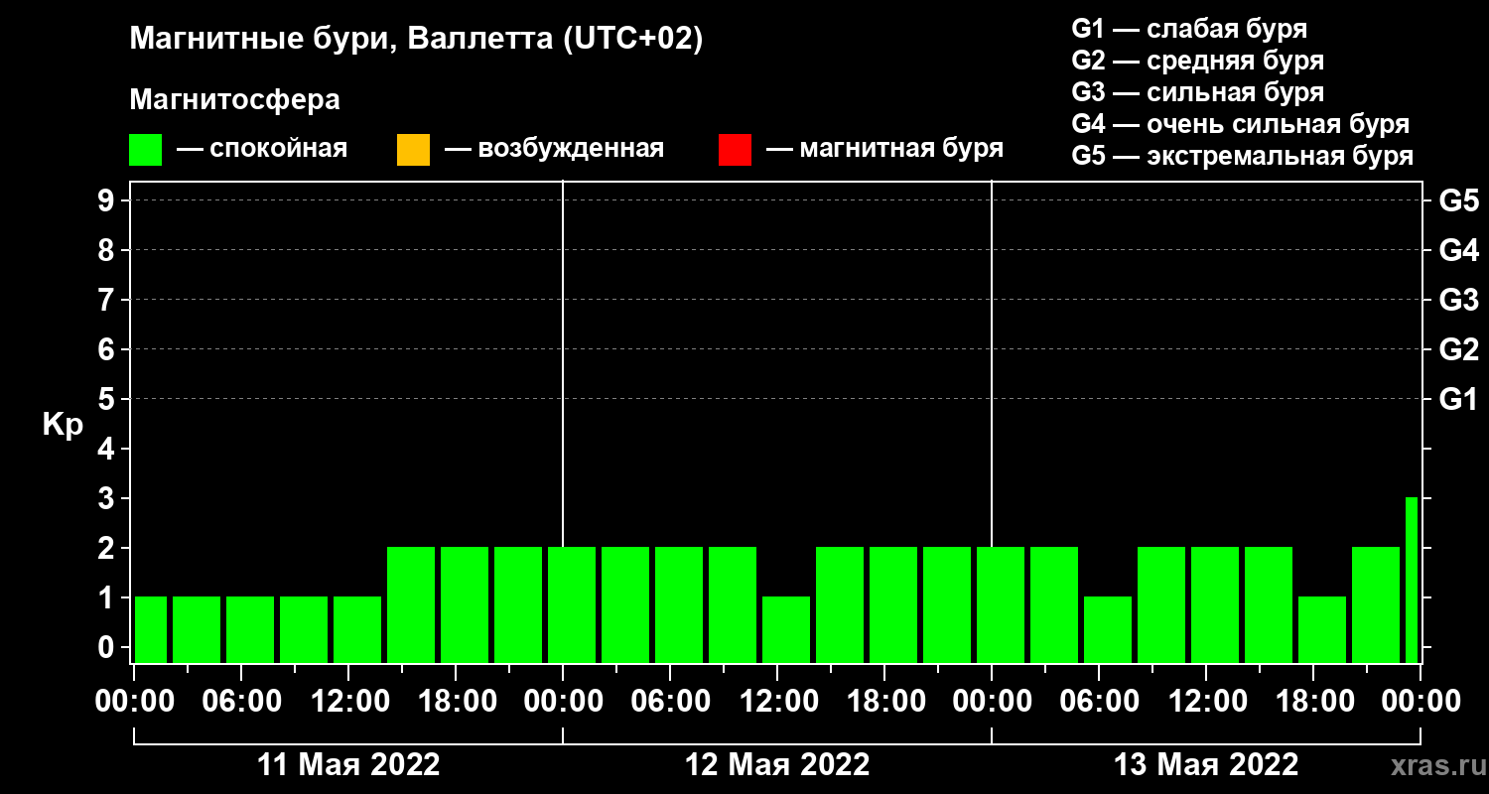
Task: Click the 12:00 time label under 11 May
Action: 348,701
